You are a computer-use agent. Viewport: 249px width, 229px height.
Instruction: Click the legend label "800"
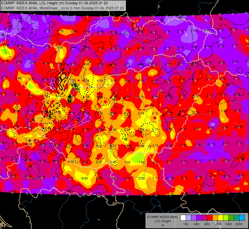point(207,224)
